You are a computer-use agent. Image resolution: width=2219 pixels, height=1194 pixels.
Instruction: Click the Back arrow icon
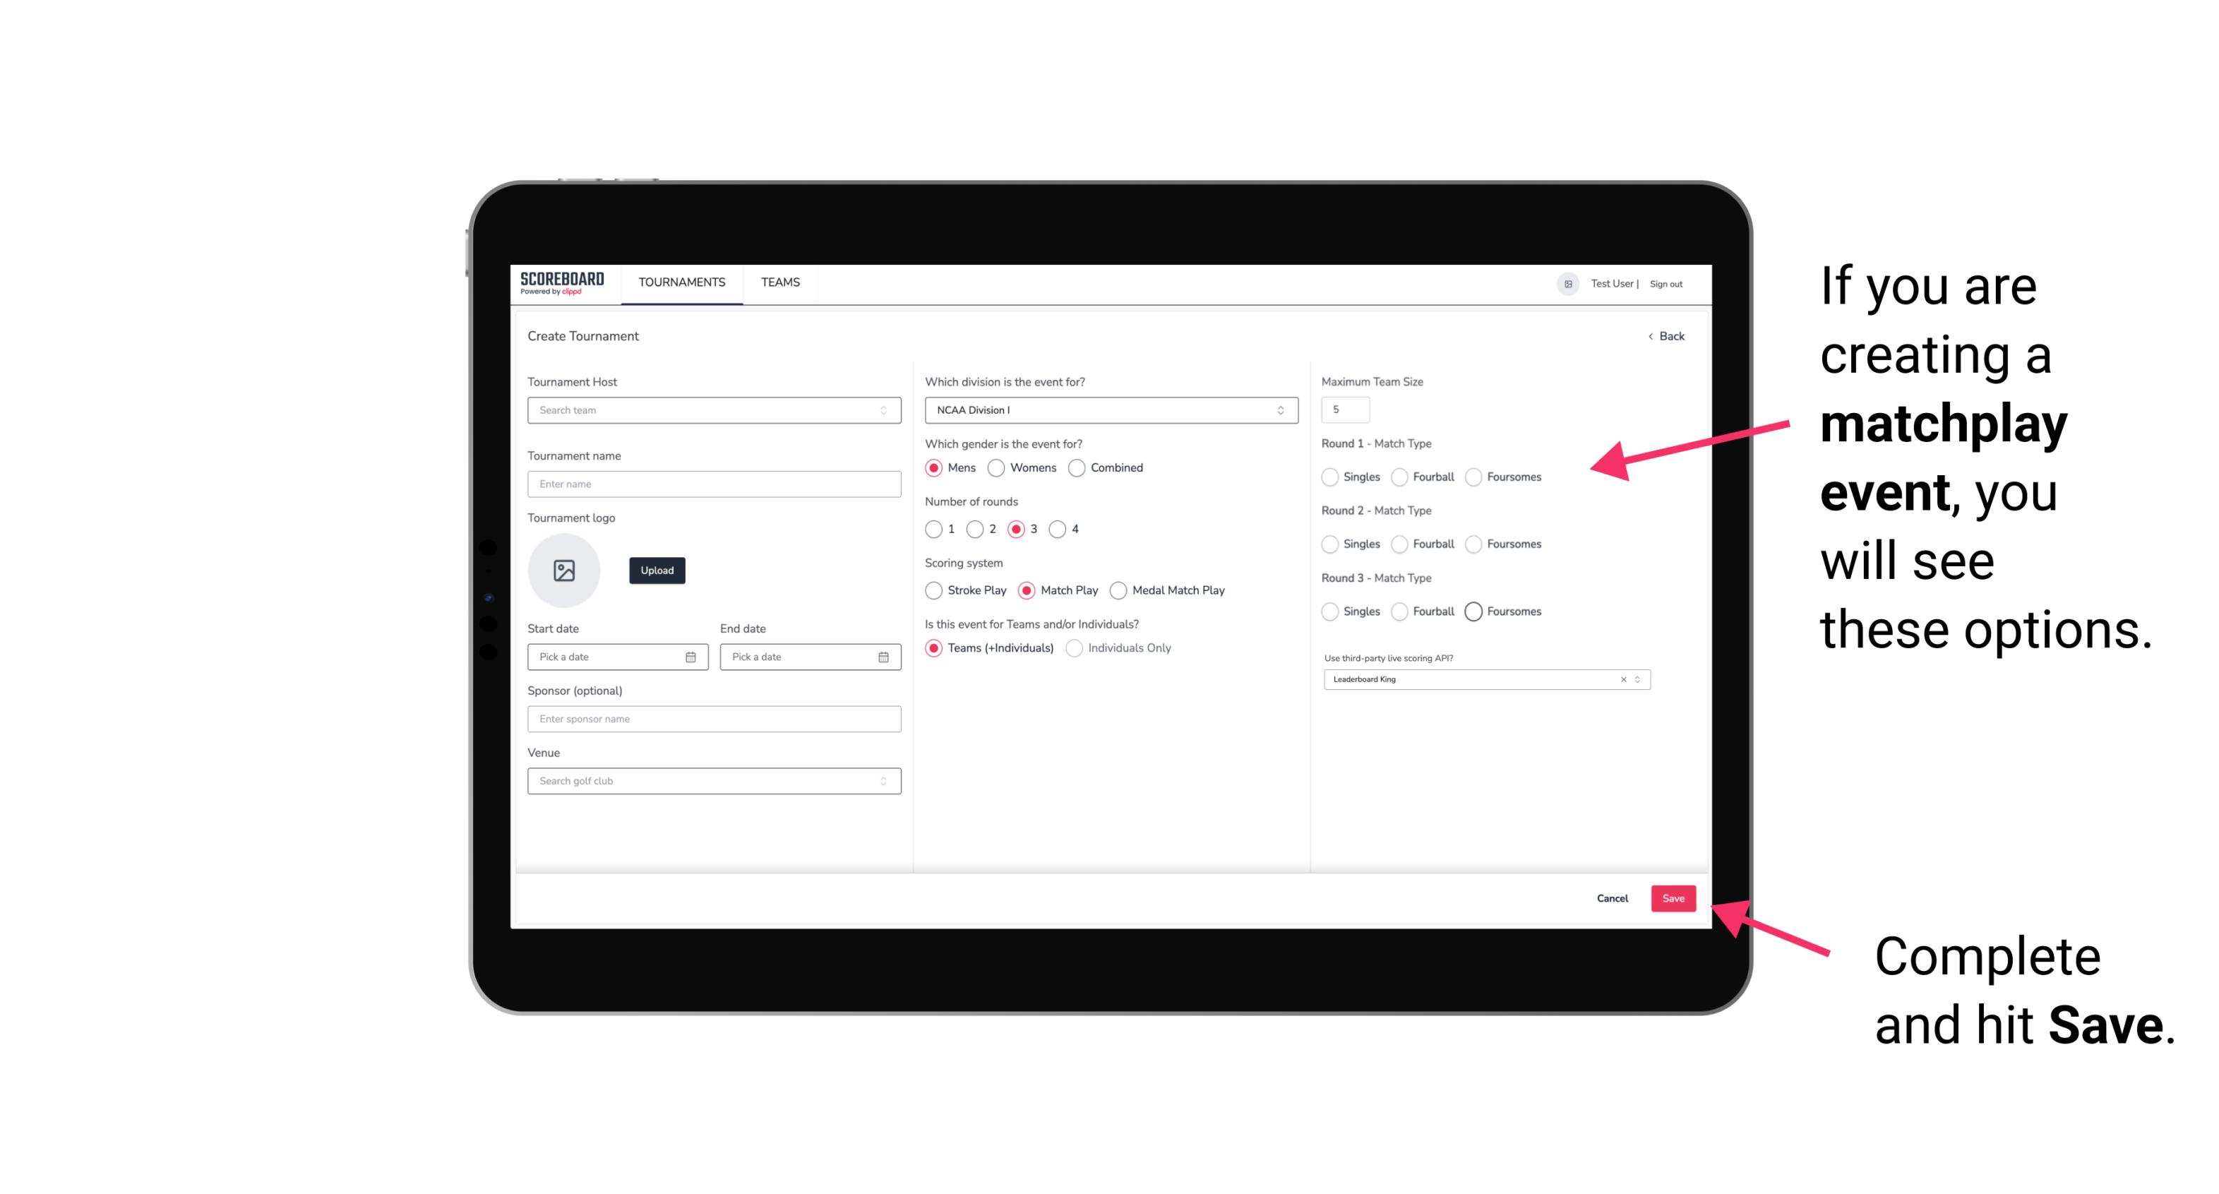(1650, 337)
